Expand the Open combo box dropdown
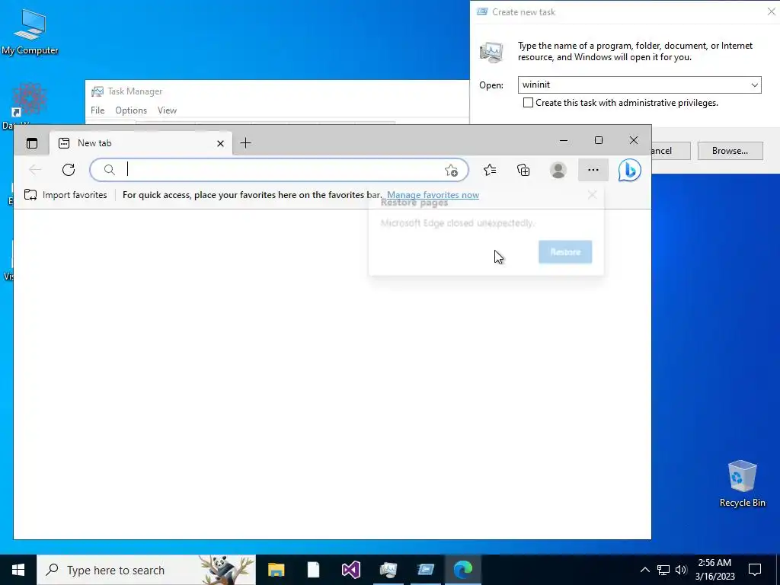The image size is (780, 585). tap(755, 85)
